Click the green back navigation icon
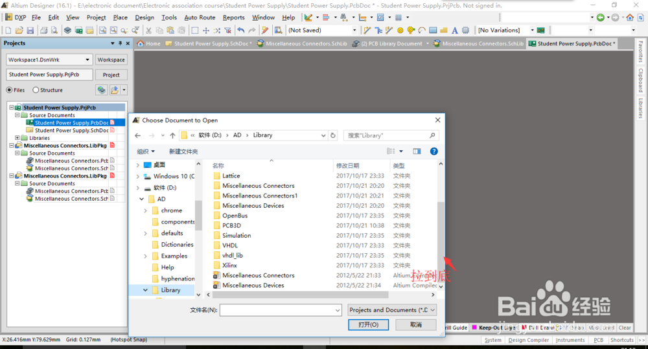The height and width of the screenshot is (349, 648). click(601, 17)
